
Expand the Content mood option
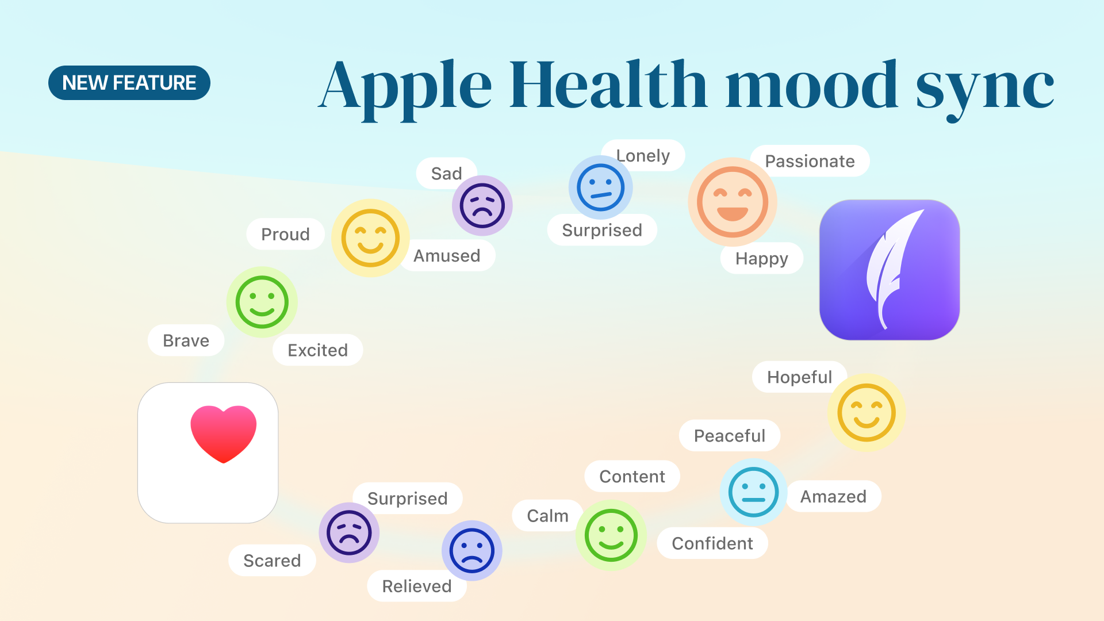tap(631, 476)
